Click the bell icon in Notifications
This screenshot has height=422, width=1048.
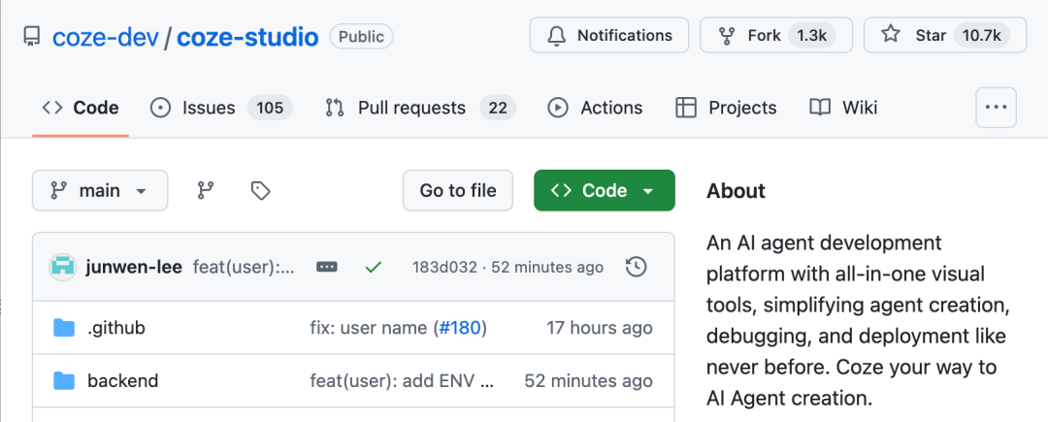(556, 35)
